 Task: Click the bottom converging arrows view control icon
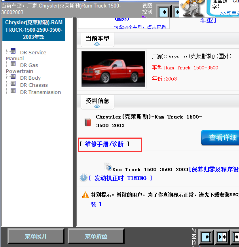pyautogui.click(x=222, y=237)
